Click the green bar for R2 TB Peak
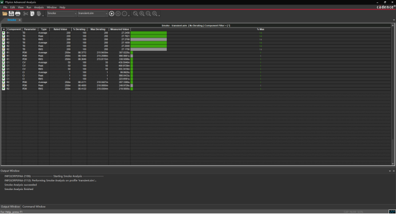396x214 pixels. (x=148, y=46)
